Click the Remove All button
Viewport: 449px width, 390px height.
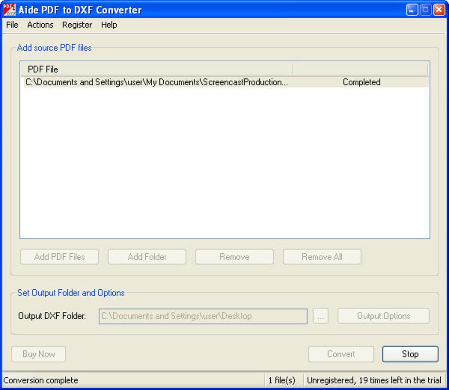(x=322, y=257)
